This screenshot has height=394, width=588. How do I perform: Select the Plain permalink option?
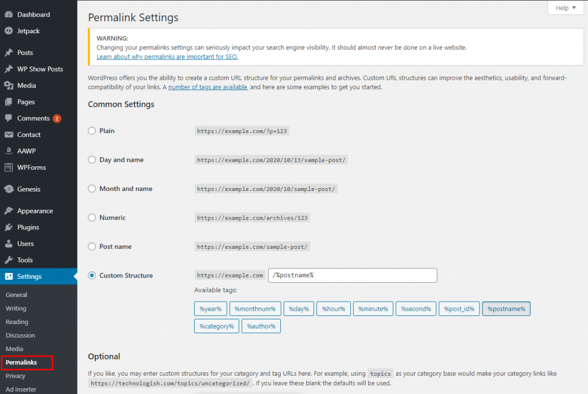pyautogui.click(x=92, y=131)
